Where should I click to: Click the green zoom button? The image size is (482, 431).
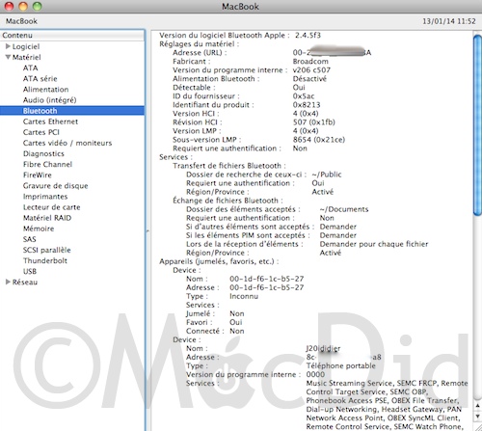pyautogui.click(x=38, y=6)
